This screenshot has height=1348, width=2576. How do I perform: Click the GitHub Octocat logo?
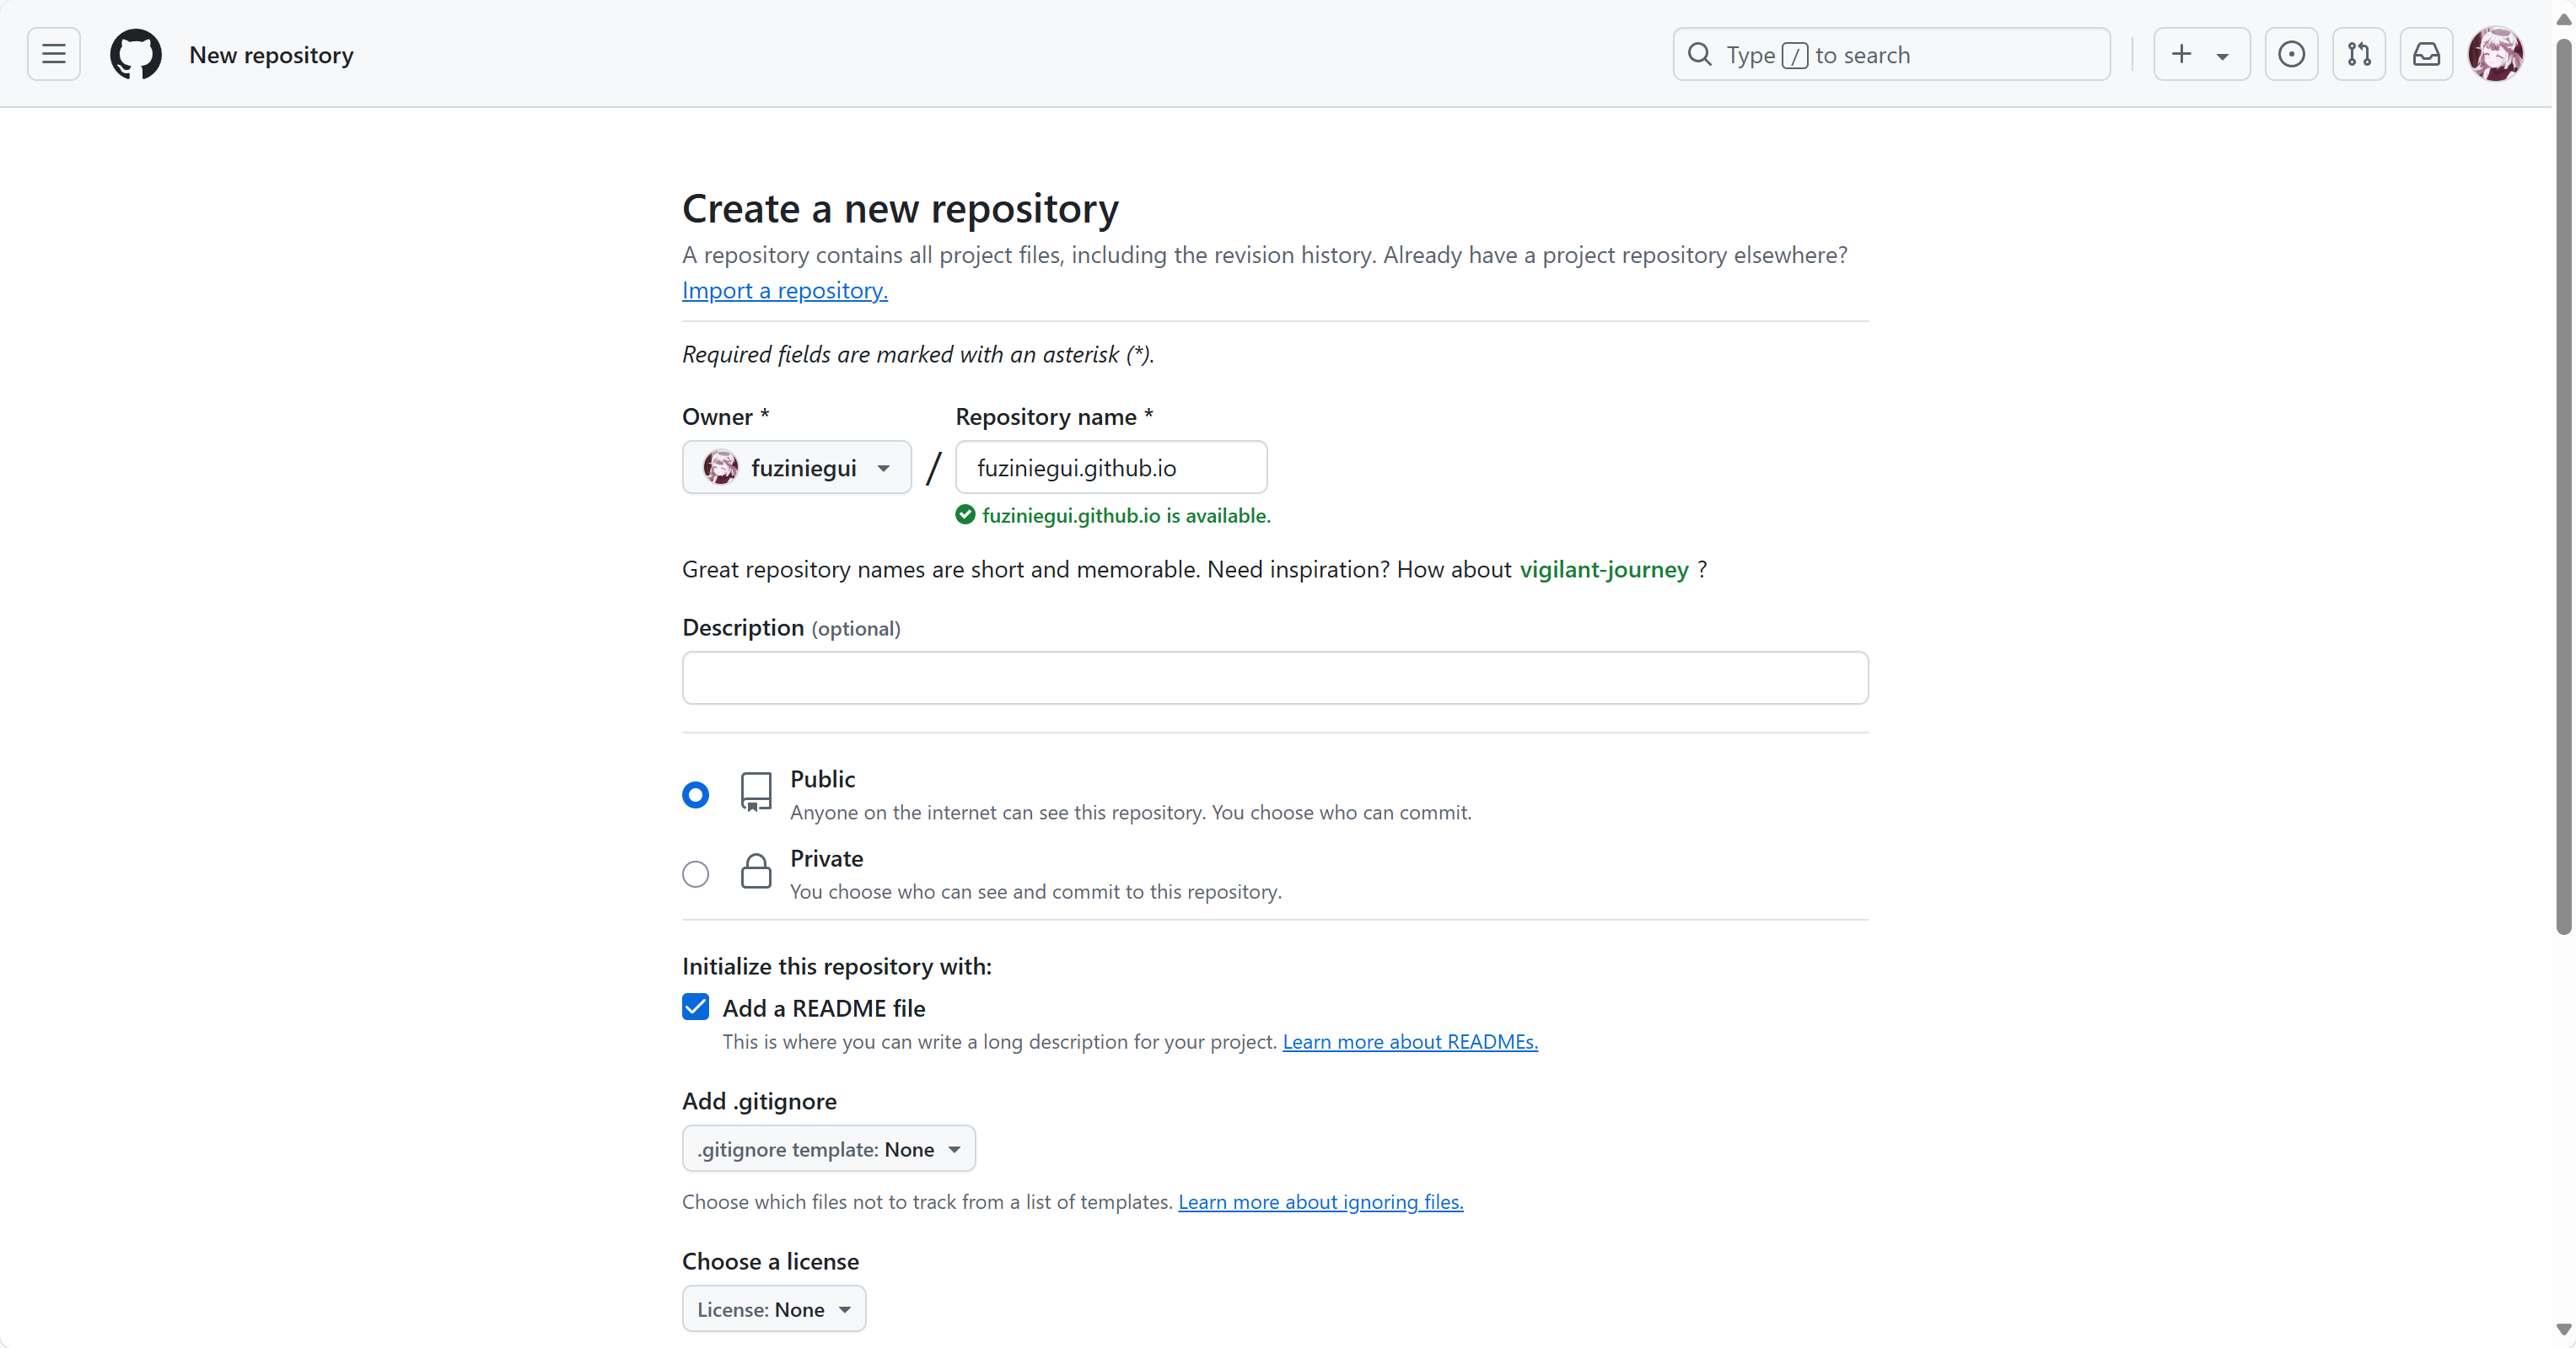coord(135,54)
